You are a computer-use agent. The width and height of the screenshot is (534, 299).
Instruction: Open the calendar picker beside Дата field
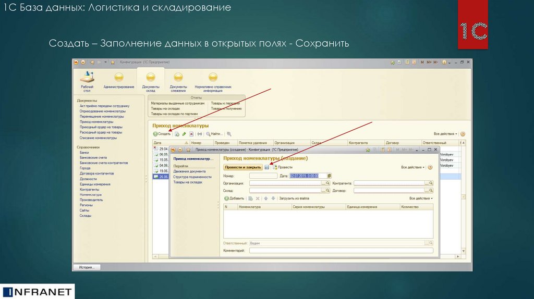click(x=330, y=176)
